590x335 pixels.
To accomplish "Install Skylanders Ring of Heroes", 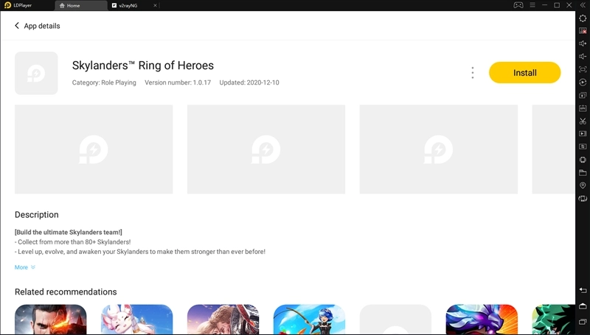I will (524, 72).
